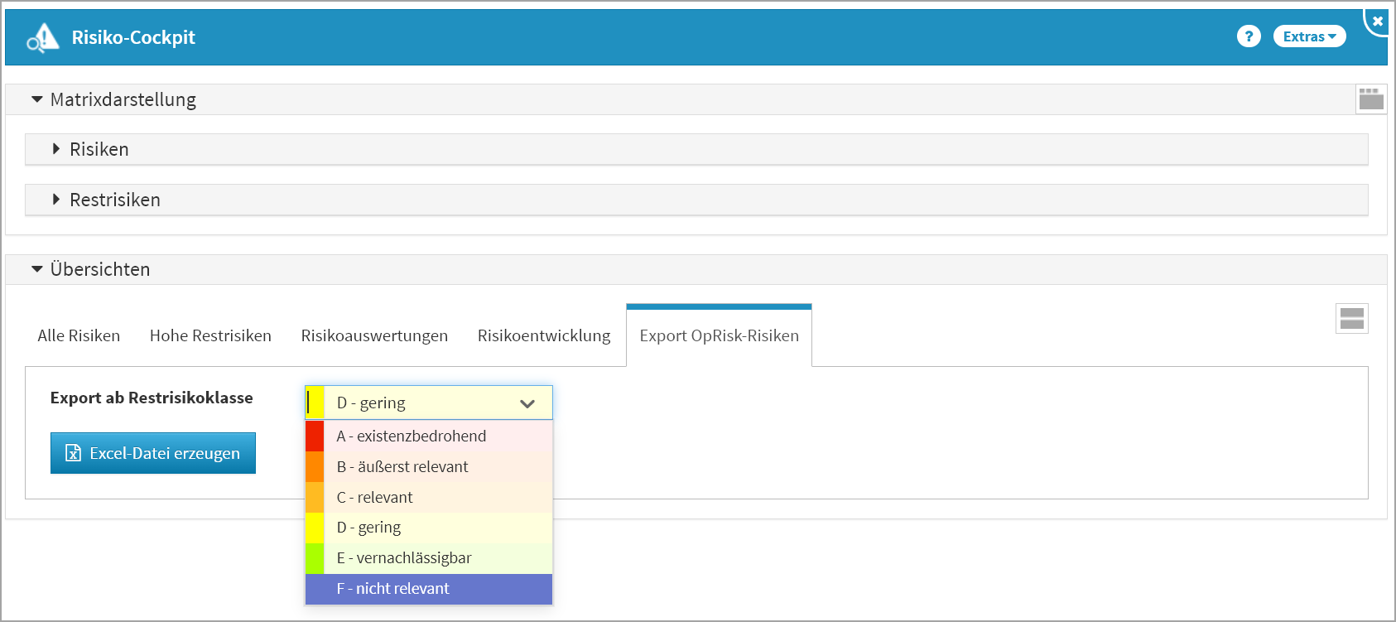Expand the Risiken section
Screen dimensions: 1396x622
click(x=56, y=149)
